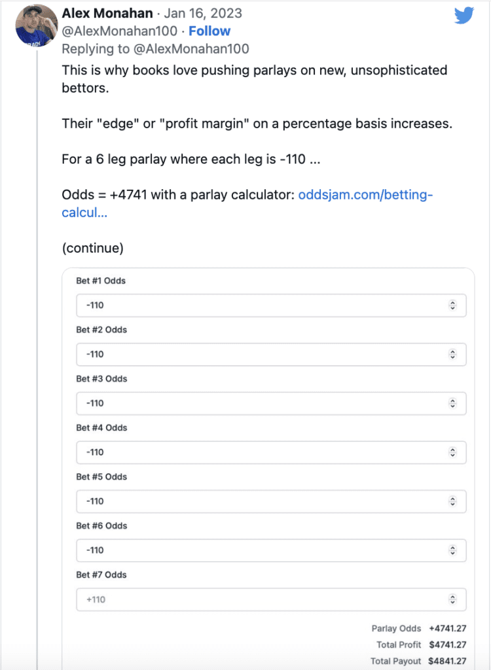Focus the Bet #1 Odds field

pos(271,305)
